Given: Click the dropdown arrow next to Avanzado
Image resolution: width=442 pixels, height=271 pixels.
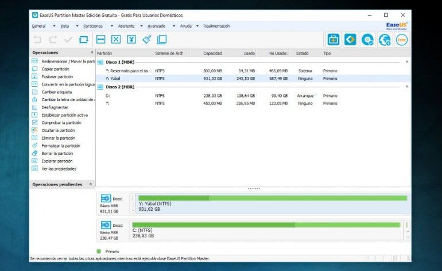Looking at the screenshot, I should 174,26.
